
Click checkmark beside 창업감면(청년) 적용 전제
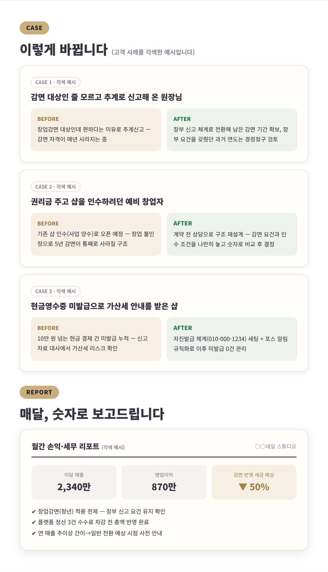point(34,512)
